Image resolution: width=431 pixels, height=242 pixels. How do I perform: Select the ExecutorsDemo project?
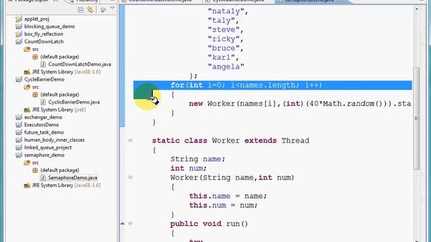(42, 125)
